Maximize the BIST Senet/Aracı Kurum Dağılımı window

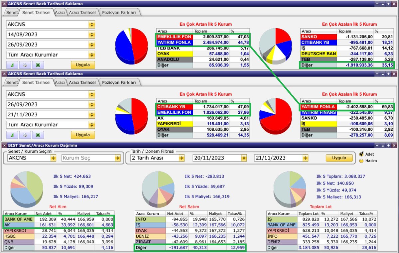point(388,145)
